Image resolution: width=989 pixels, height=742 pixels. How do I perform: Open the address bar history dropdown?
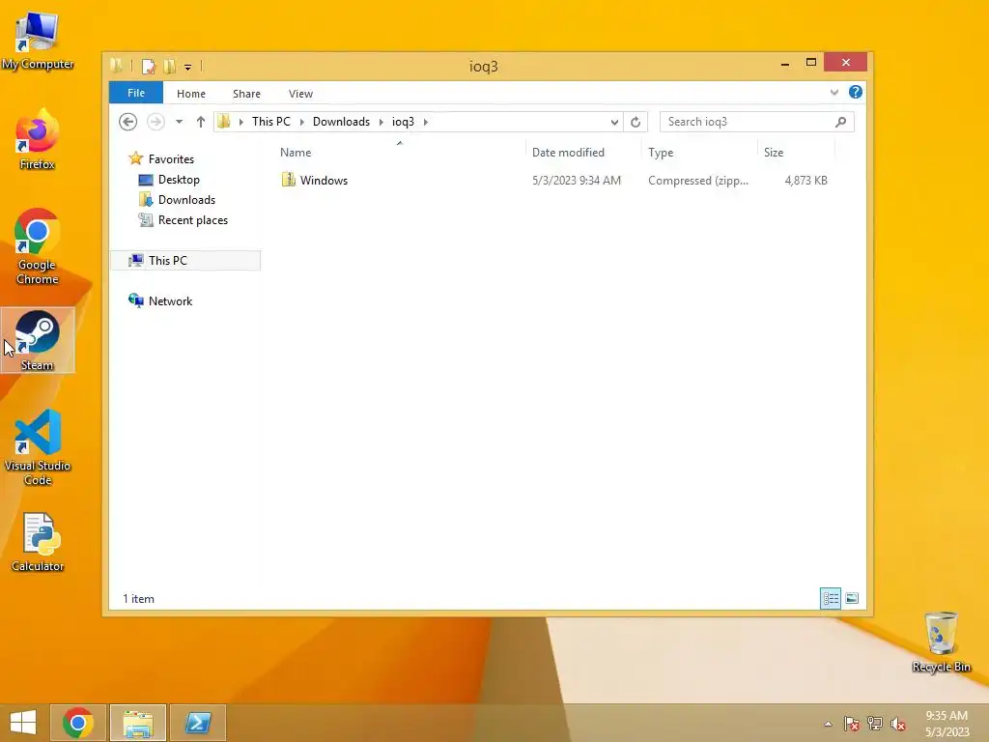[614, 122]
